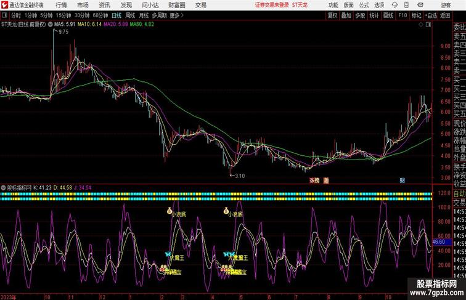The width and height of the screenshot is (466, 300).
Task: Switch to the 60分钟 period
Action: pos(100,15)
